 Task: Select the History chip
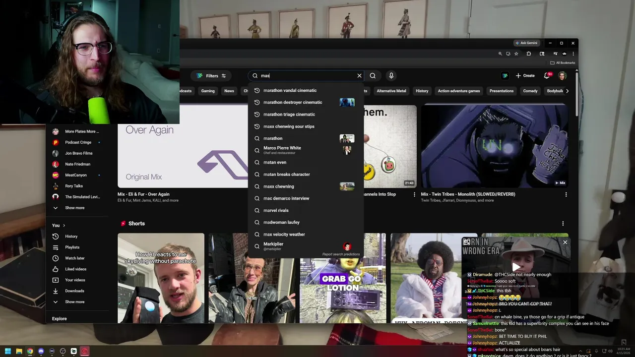[x=422, y=91]
